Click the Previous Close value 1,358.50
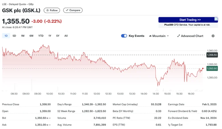The height and width of the screenshot is (129, 222). 45,104
